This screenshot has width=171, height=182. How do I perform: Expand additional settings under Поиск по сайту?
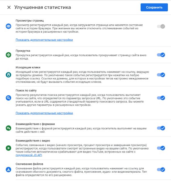[x=44, y=113]
